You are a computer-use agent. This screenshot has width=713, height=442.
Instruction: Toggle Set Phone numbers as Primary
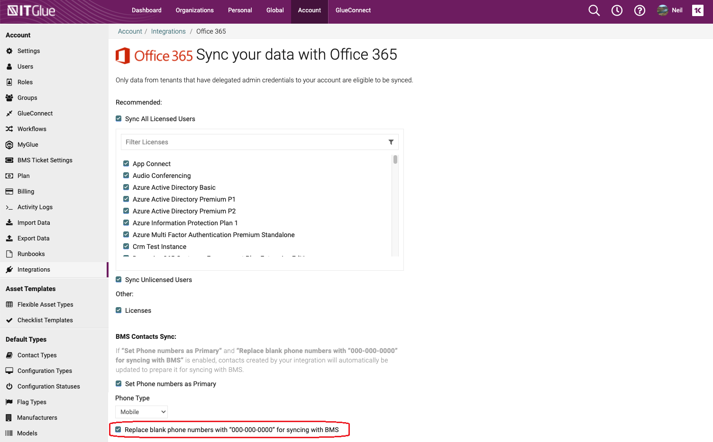point(119,384)
